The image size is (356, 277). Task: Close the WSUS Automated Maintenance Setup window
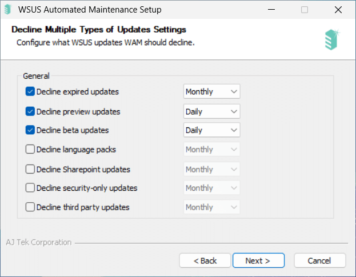[338, 10]
